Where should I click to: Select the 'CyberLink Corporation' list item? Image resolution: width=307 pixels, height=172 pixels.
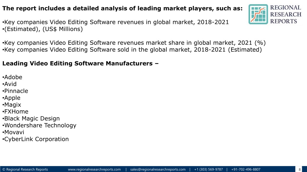pyautogui.click(x=35, y=139)
